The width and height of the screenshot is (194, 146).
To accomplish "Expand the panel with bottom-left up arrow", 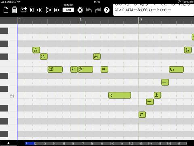I will [x=8, y=143].
